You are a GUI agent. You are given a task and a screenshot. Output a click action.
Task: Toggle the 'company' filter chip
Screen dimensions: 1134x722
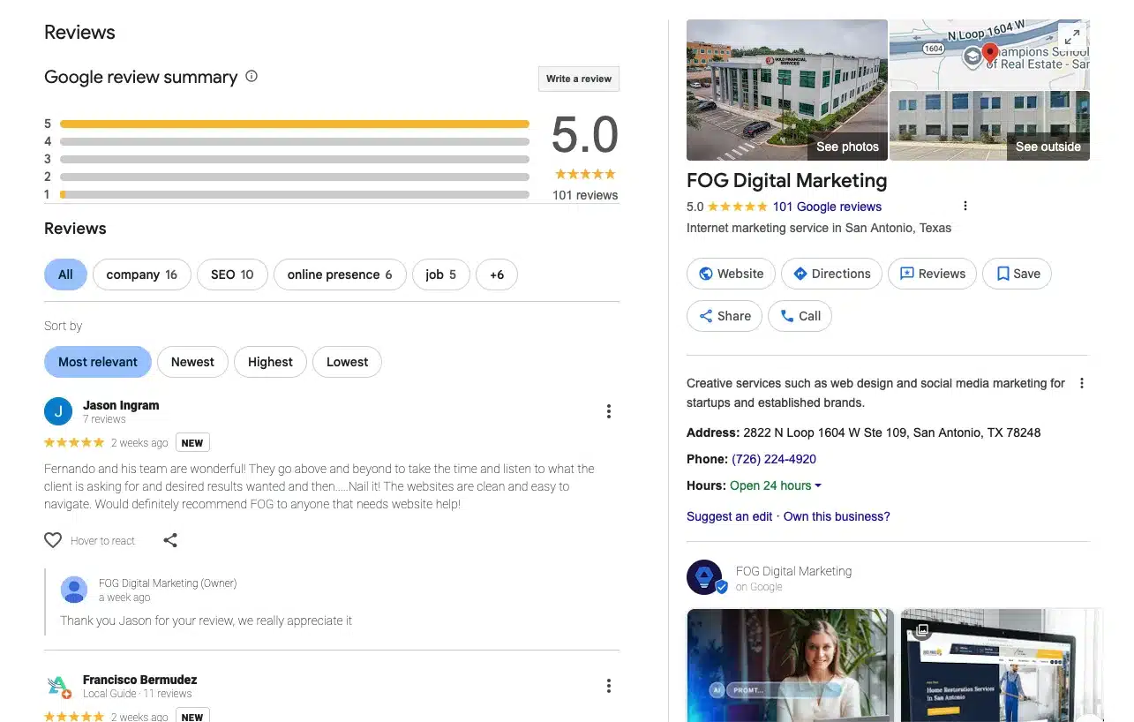(x=141, y=275)
